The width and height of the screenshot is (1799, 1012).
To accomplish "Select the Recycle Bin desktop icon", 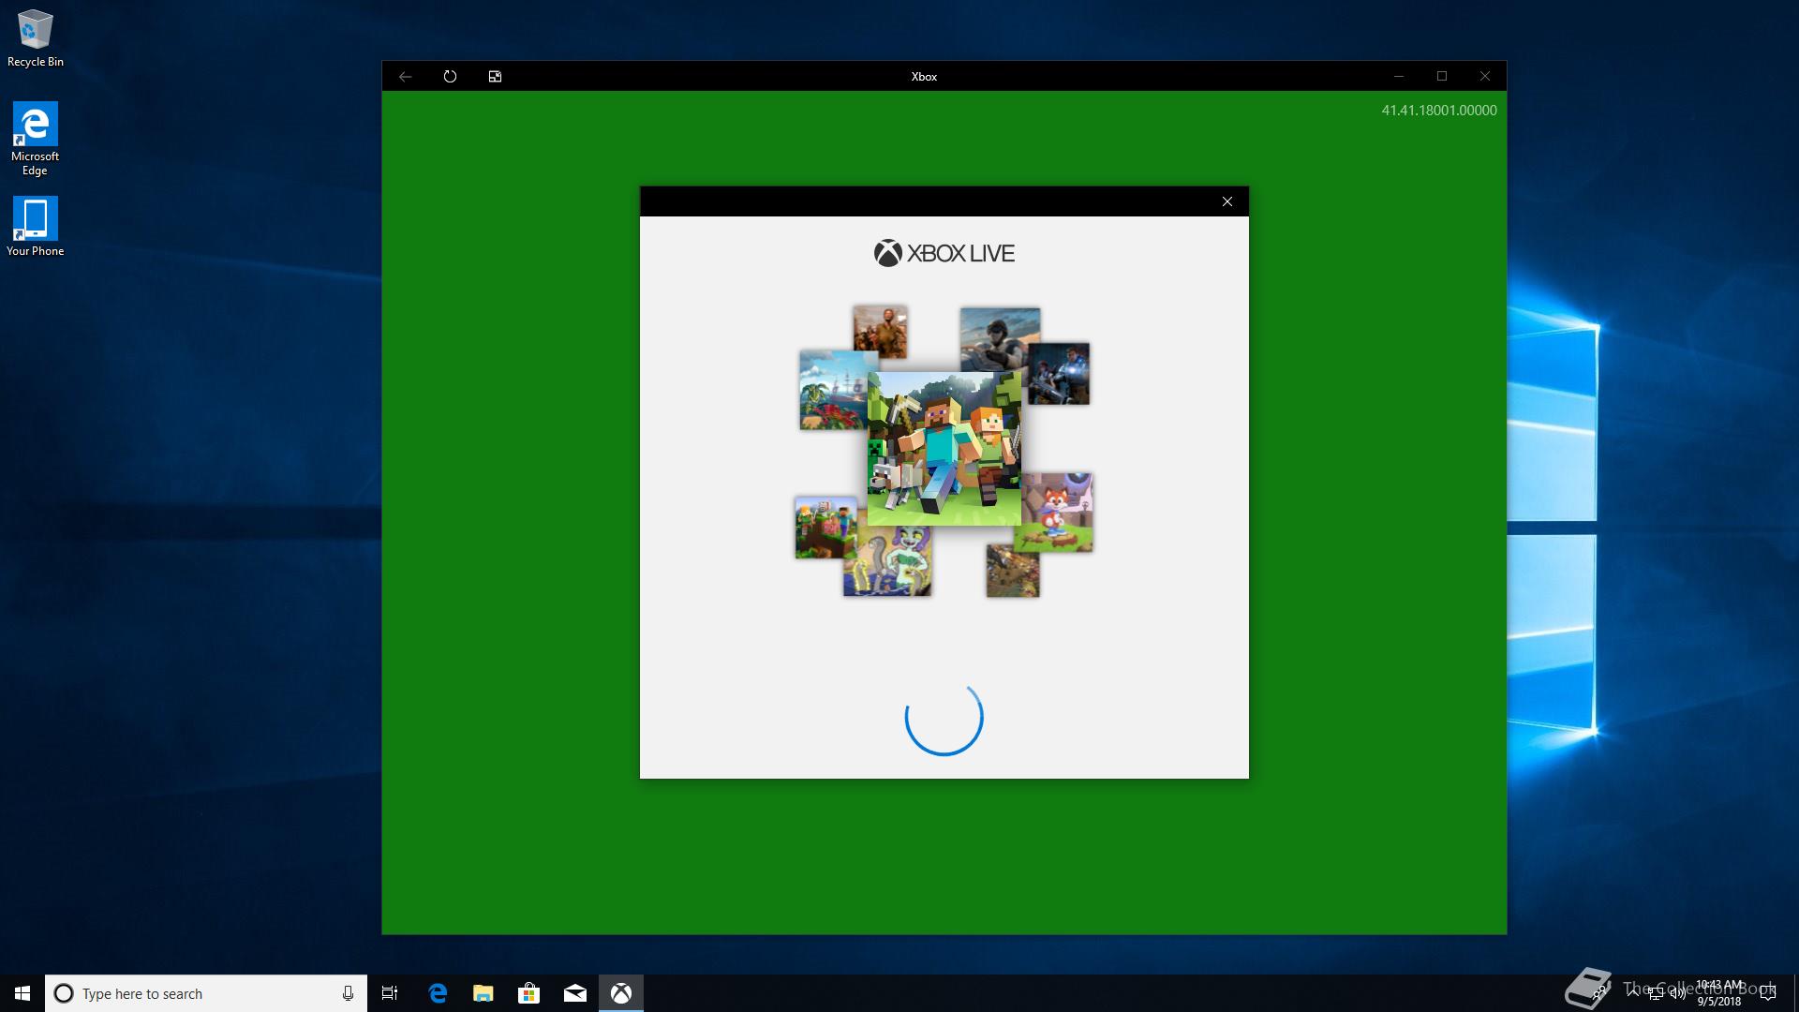I will click(36, 37).
